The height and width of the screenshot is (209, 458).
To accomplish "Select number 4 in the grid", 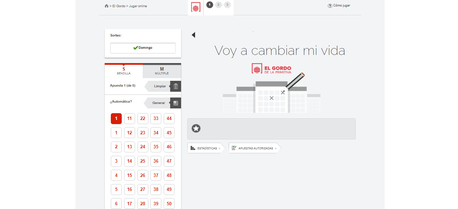I will [x=116, y=175].
